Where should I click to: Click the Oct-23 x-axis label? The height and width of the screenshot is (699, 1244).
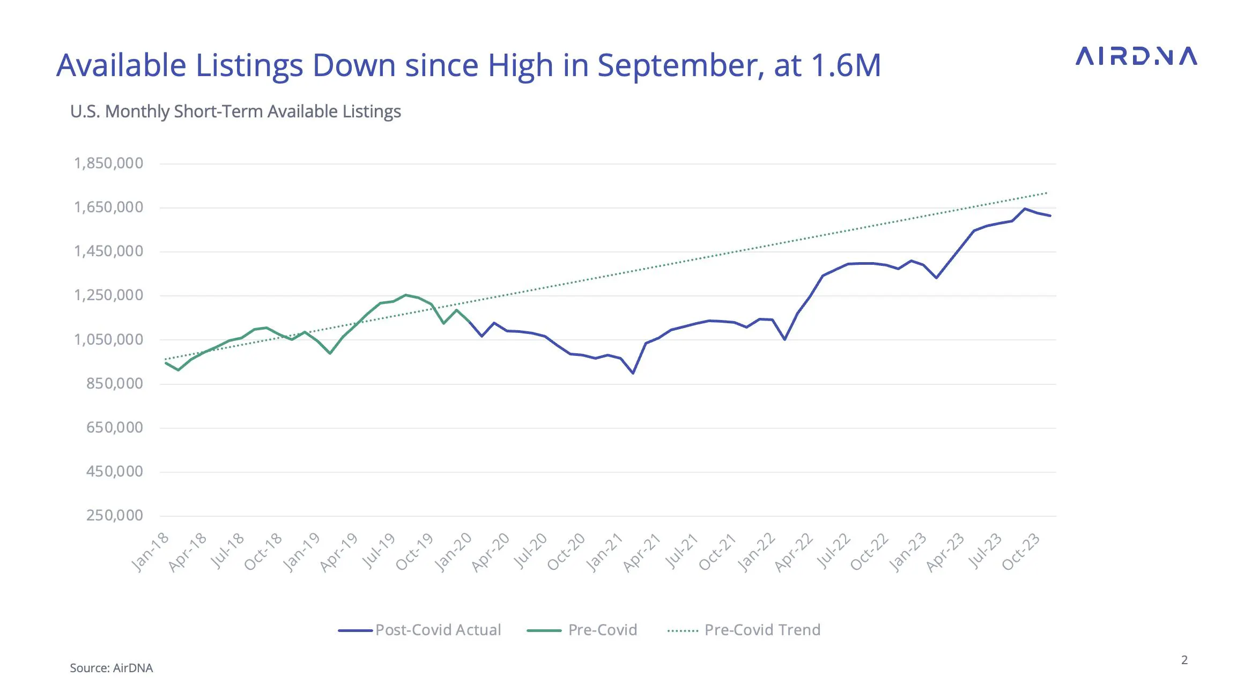point(1021,552)
